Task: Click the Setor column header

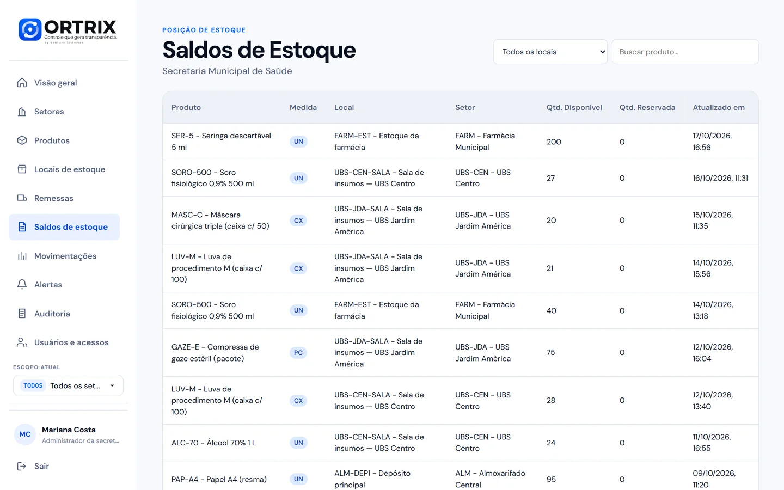Action: 465,107
